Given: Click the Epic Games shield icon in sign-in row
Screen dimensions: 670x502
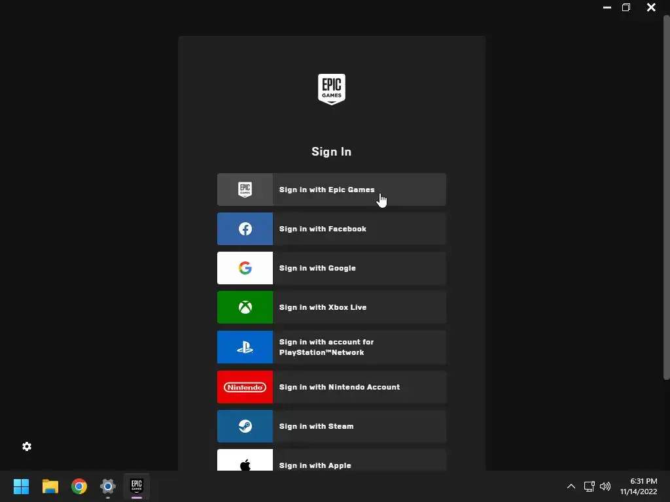Looking at the screenshot, I should (245, 190).
